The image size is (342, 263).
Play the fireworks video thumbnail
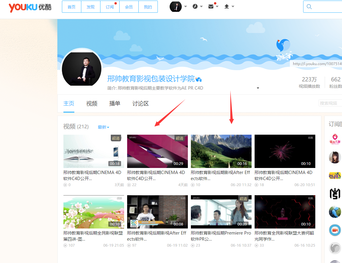tap(285, 151)
